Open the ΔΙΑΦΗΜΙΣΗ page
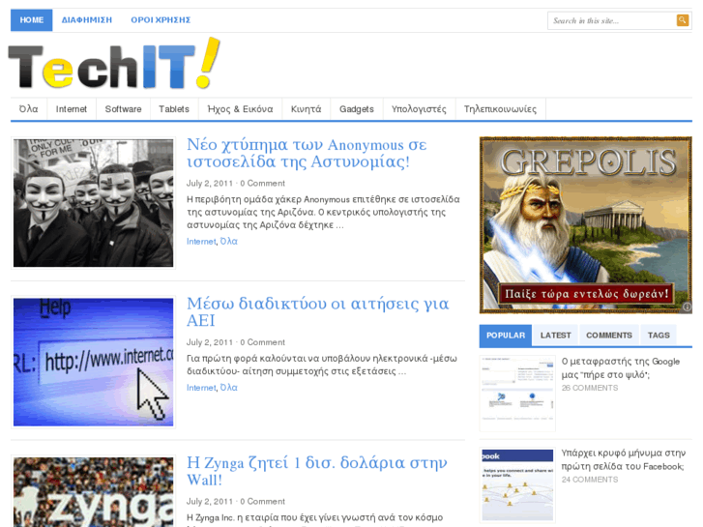The image size is (703, 527). coord(87,20)
